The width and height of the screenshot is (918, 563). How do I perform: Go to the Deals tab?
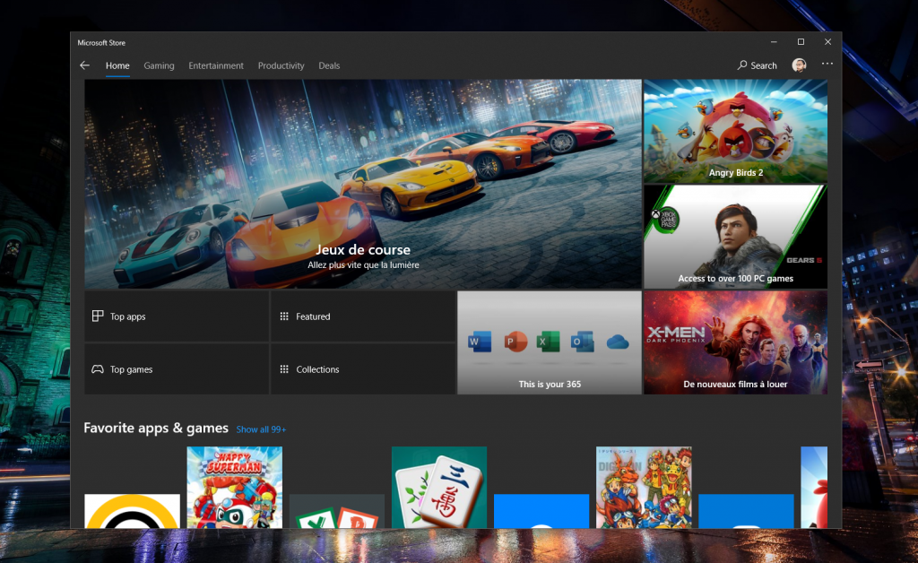tap(329, 65)
